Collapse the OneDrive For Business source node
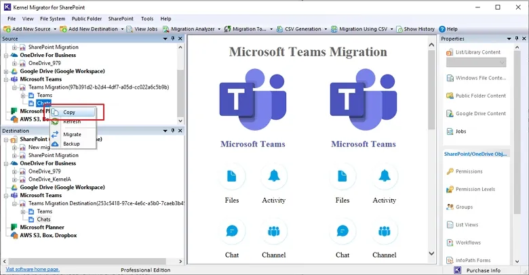Screen dimensions: 529x275 pos(6,56)
